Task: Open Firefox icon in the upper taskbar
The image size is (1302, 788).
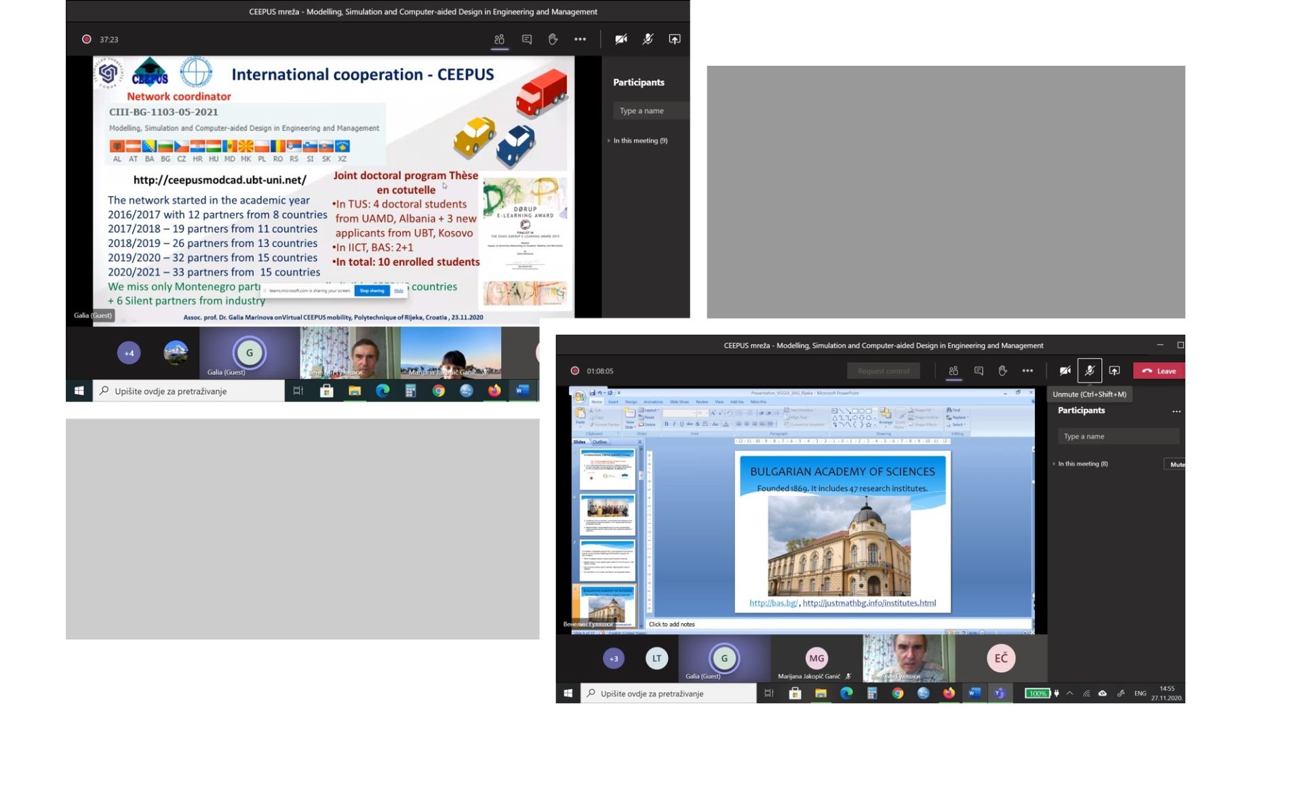Action: [494, 391]
